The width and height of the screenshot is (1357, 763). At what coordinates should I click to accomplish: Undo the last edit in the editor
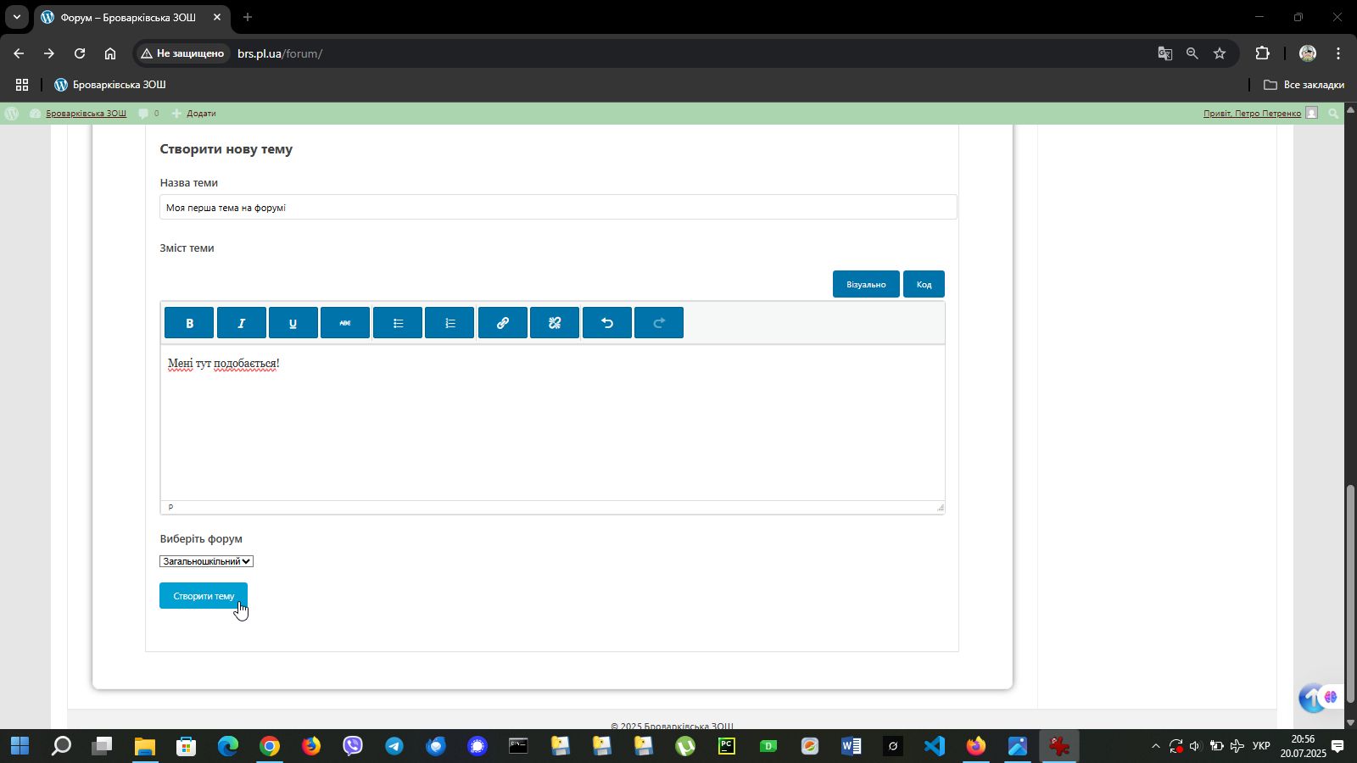607,323
